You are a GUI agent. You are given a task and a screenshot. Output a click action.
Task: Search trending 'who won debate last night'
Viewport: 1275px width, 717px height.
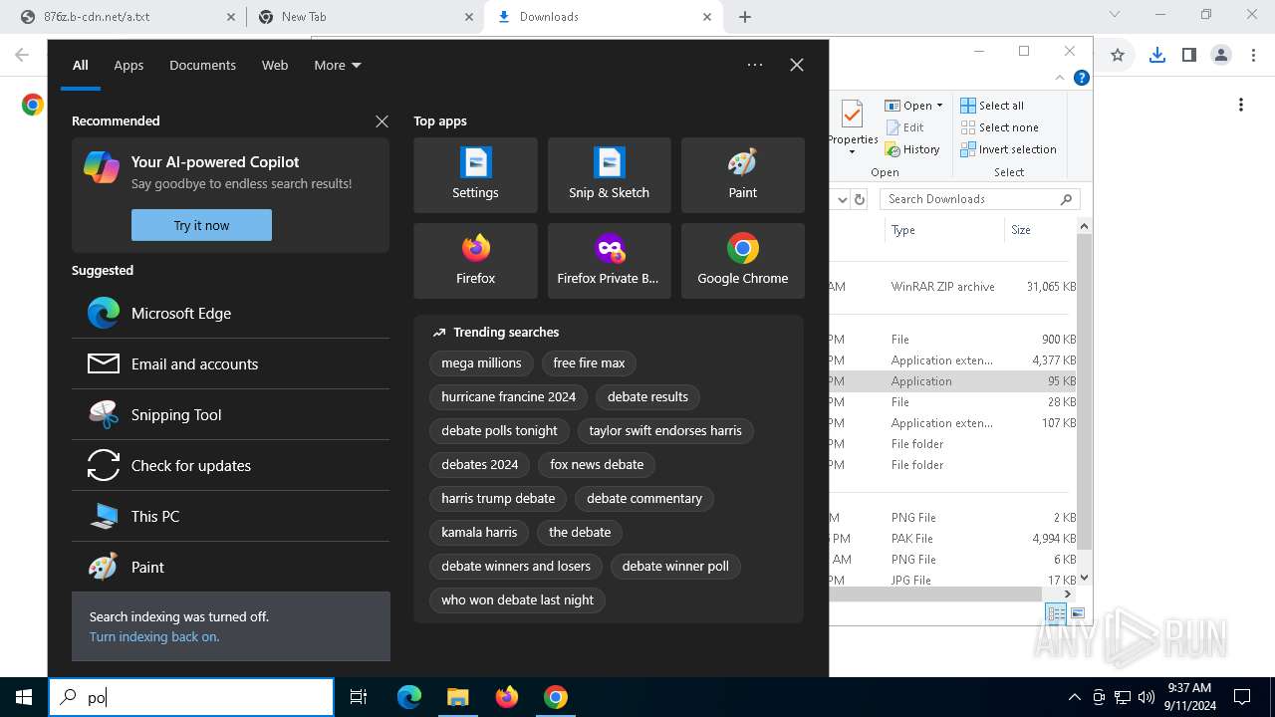click(x=517, y=599)
